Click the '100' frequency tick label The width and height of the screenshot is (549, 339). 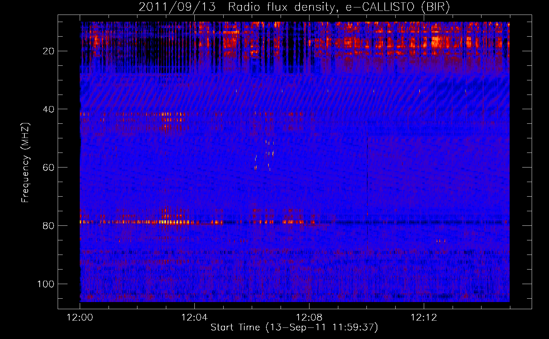[x=46, y=284]
